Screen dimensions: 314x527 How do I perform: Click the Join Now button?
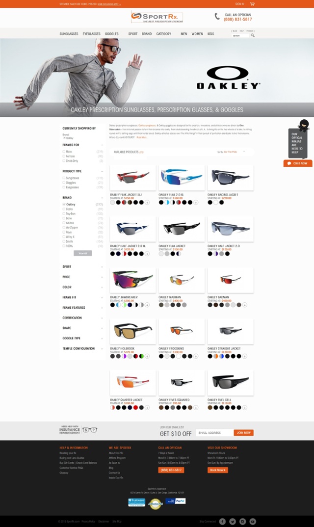(x=244, y=433)
